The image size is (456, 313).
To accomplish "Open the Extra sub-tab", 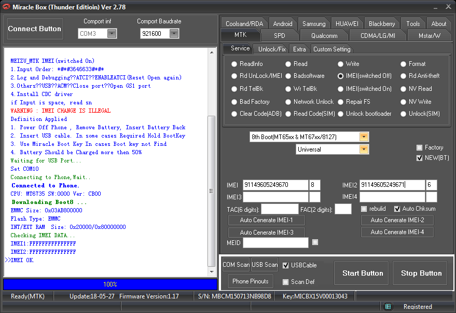I will point(299,49).
